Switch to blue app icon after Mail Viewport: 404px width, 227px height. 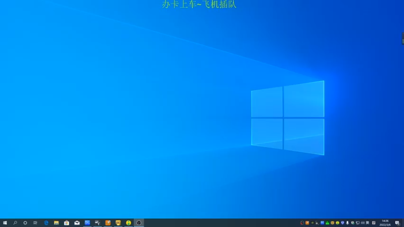click(87, 223)
